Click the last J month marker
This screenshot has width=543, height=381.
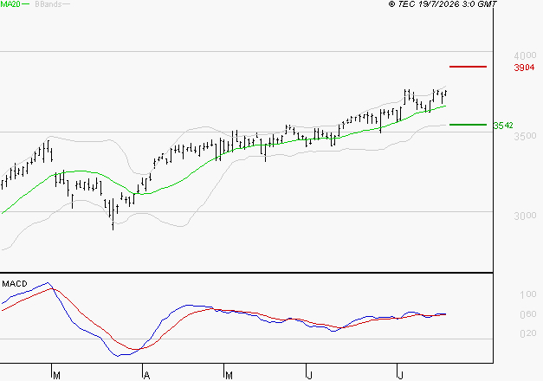click(401, 376)
